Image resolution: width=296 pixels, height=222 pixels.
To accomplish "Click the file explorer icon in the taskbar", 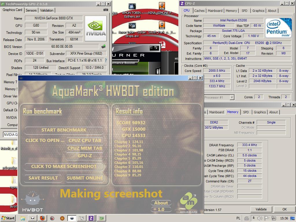I will [23, 218].
